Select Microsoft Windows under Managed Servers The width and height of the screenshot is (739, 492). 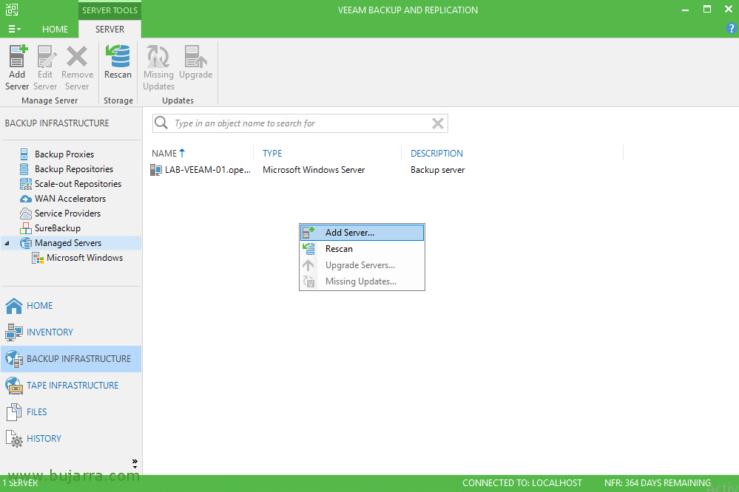pos(85,258)
